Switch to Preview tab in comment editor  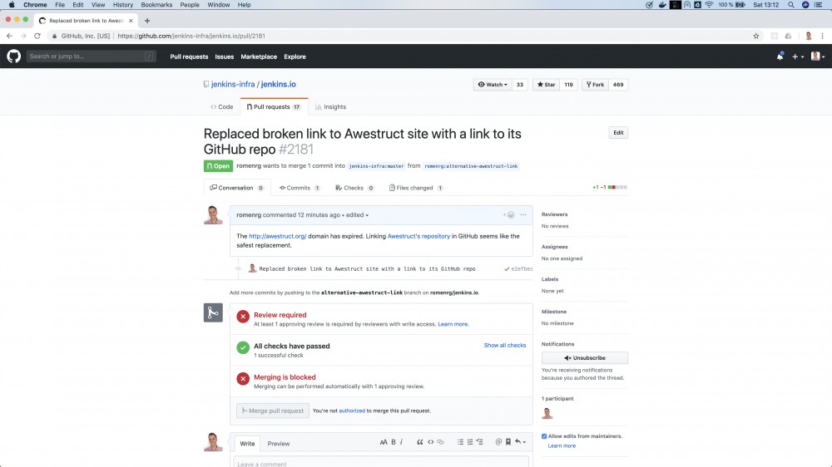pos(279,444)
